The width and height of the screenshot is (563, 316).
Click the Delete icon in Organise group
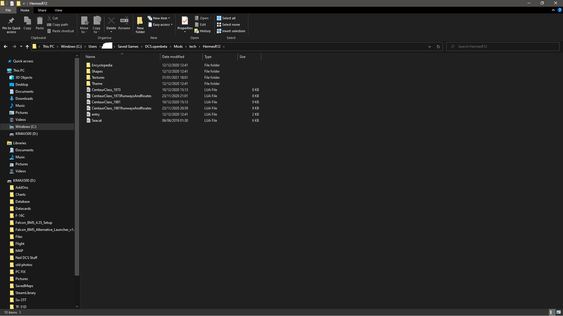(x=111, y=21)
